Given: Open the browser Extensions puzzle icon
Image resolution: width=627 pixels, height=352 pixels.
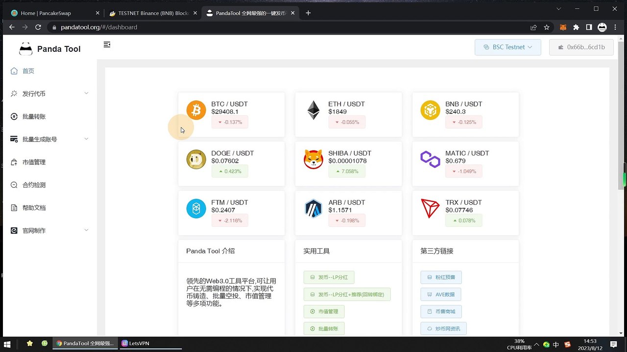Looking at the screenshot, I should point(576,27).
